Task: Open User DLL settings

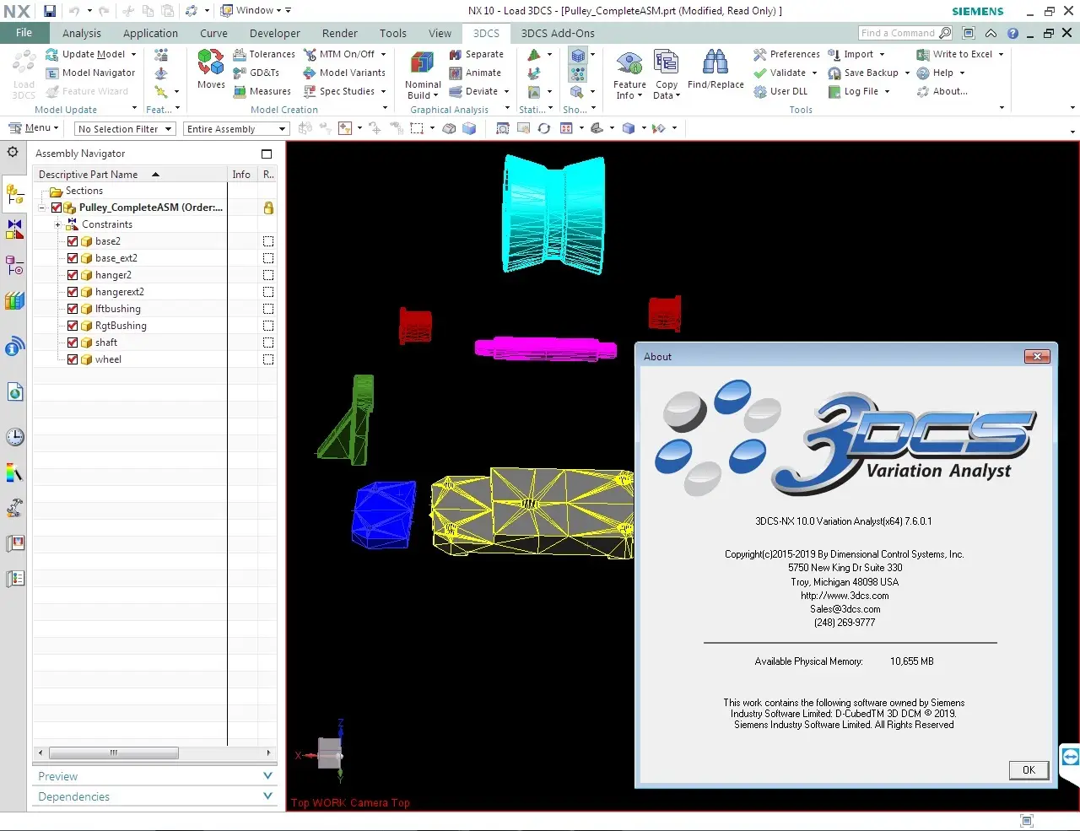Action: [x=780, y=91]
